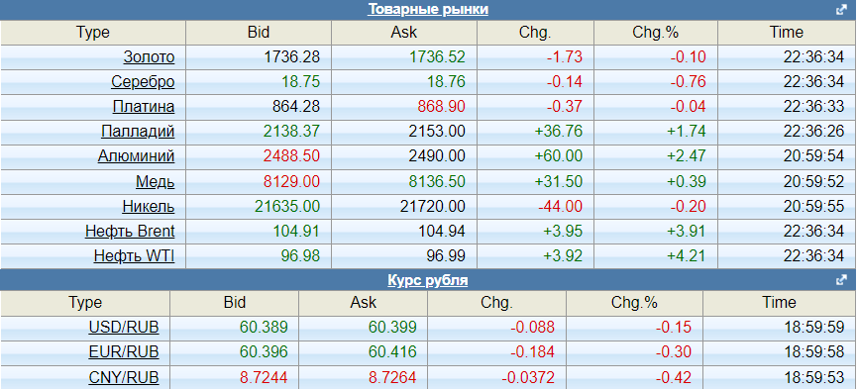
Task: Open the Нефть Brent quote link
Action: [130, 232]
